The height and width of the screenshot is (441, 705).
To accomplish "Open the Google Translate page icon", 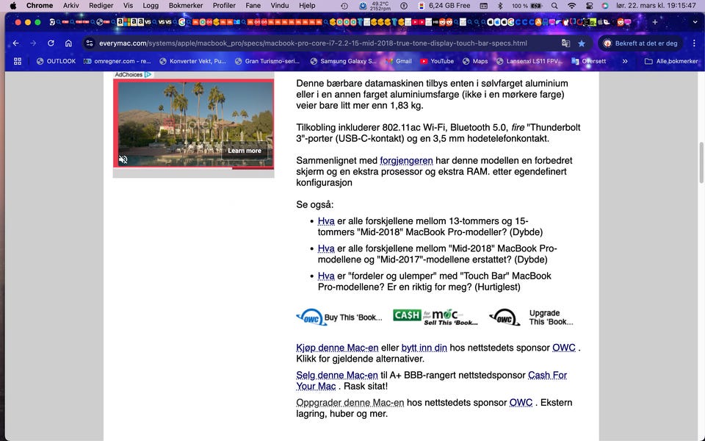I will pyautogui.click(x=565, y=43).
